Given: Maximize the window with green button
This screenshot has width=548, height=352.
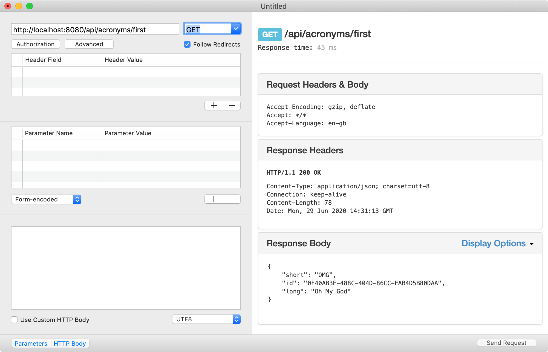Looking at the screenshot, I should pyautogui.click(x=30, y=6).
